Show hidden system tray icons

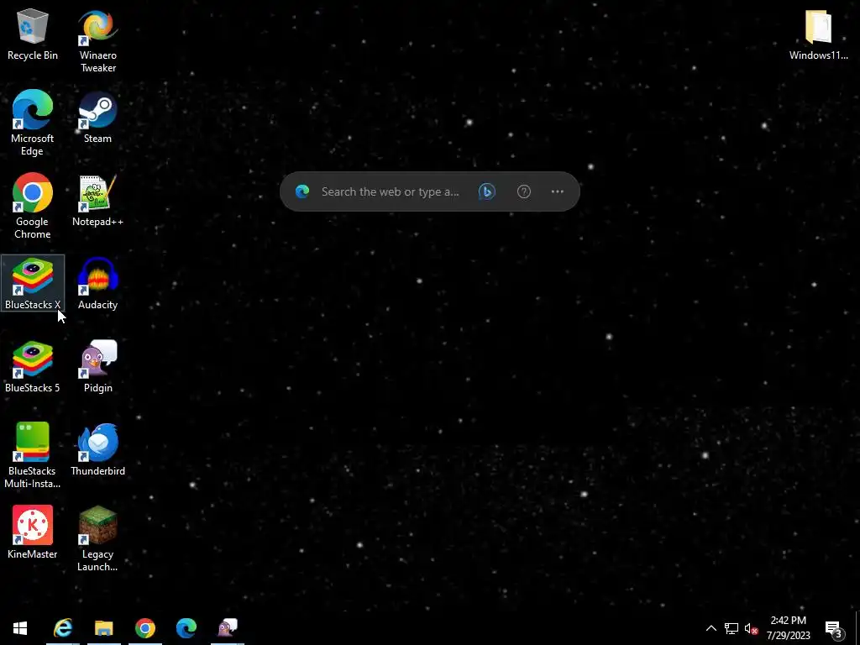711,628
